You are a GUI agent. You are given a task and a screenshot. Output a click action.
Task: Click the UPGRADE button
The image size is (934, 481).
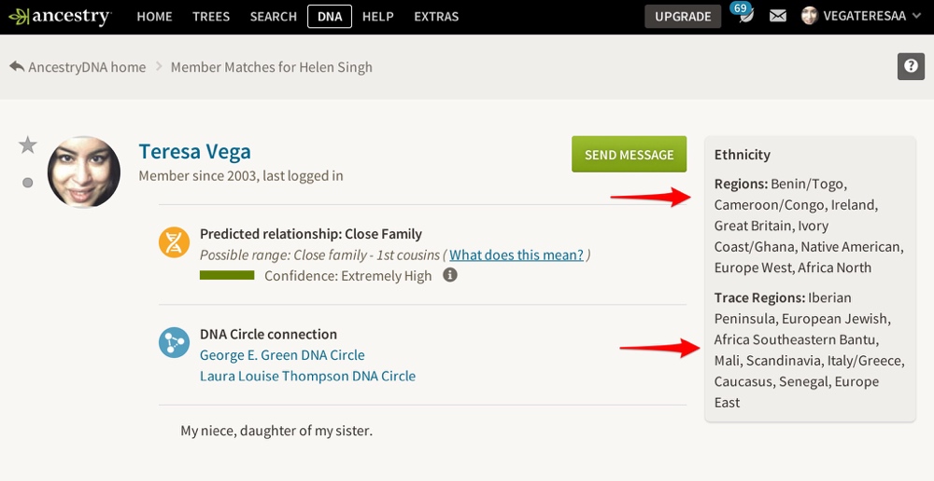(x=683, y=17)
